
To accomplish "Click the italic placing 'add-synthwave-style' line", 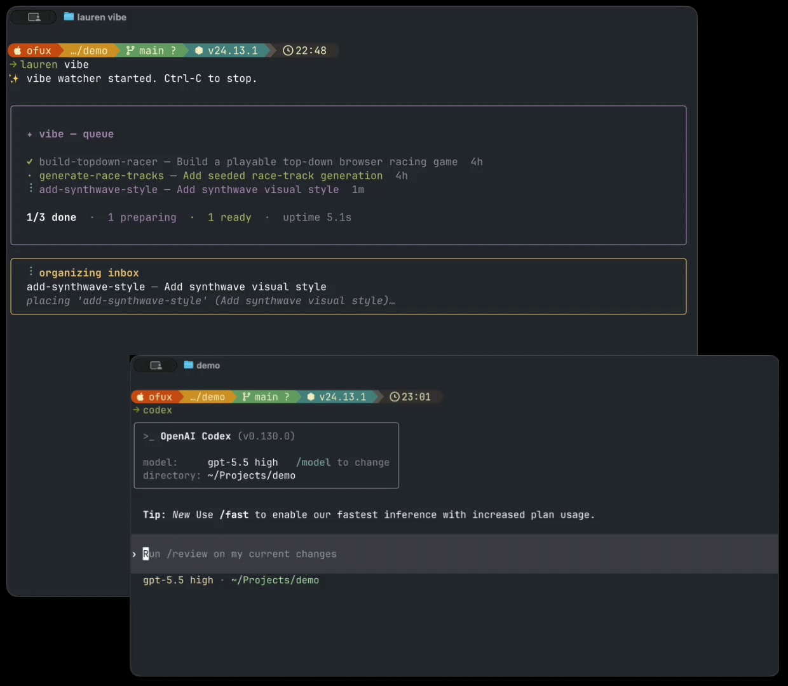I will coord(210,300).
